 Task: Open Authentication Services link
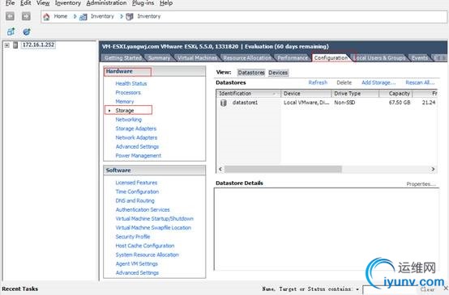coord(143,209)
